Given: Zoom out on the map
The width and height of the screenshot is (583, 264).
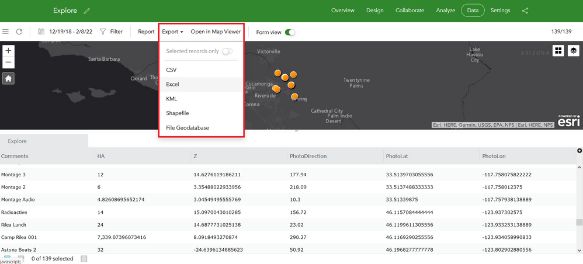Looking at the screenshot, I should pyautogui.click(x=9, y=62).
